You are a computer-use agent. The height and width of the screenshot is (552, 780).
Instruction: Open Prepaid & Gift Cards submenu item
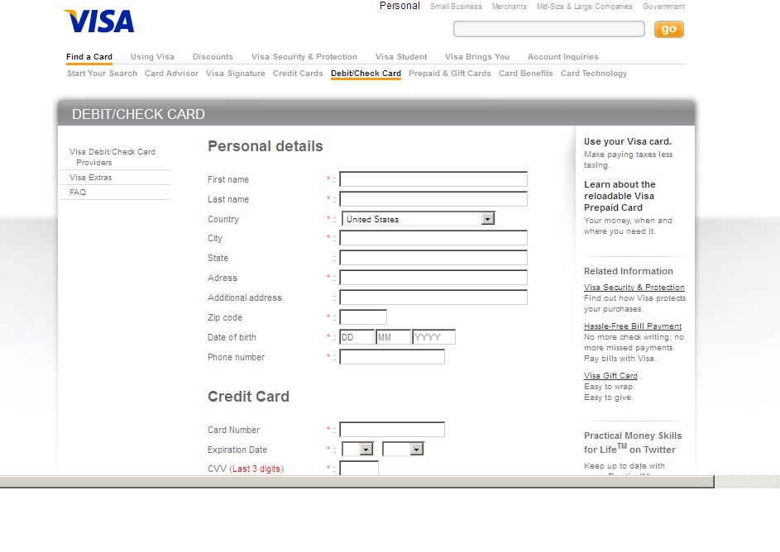point(450,73)
